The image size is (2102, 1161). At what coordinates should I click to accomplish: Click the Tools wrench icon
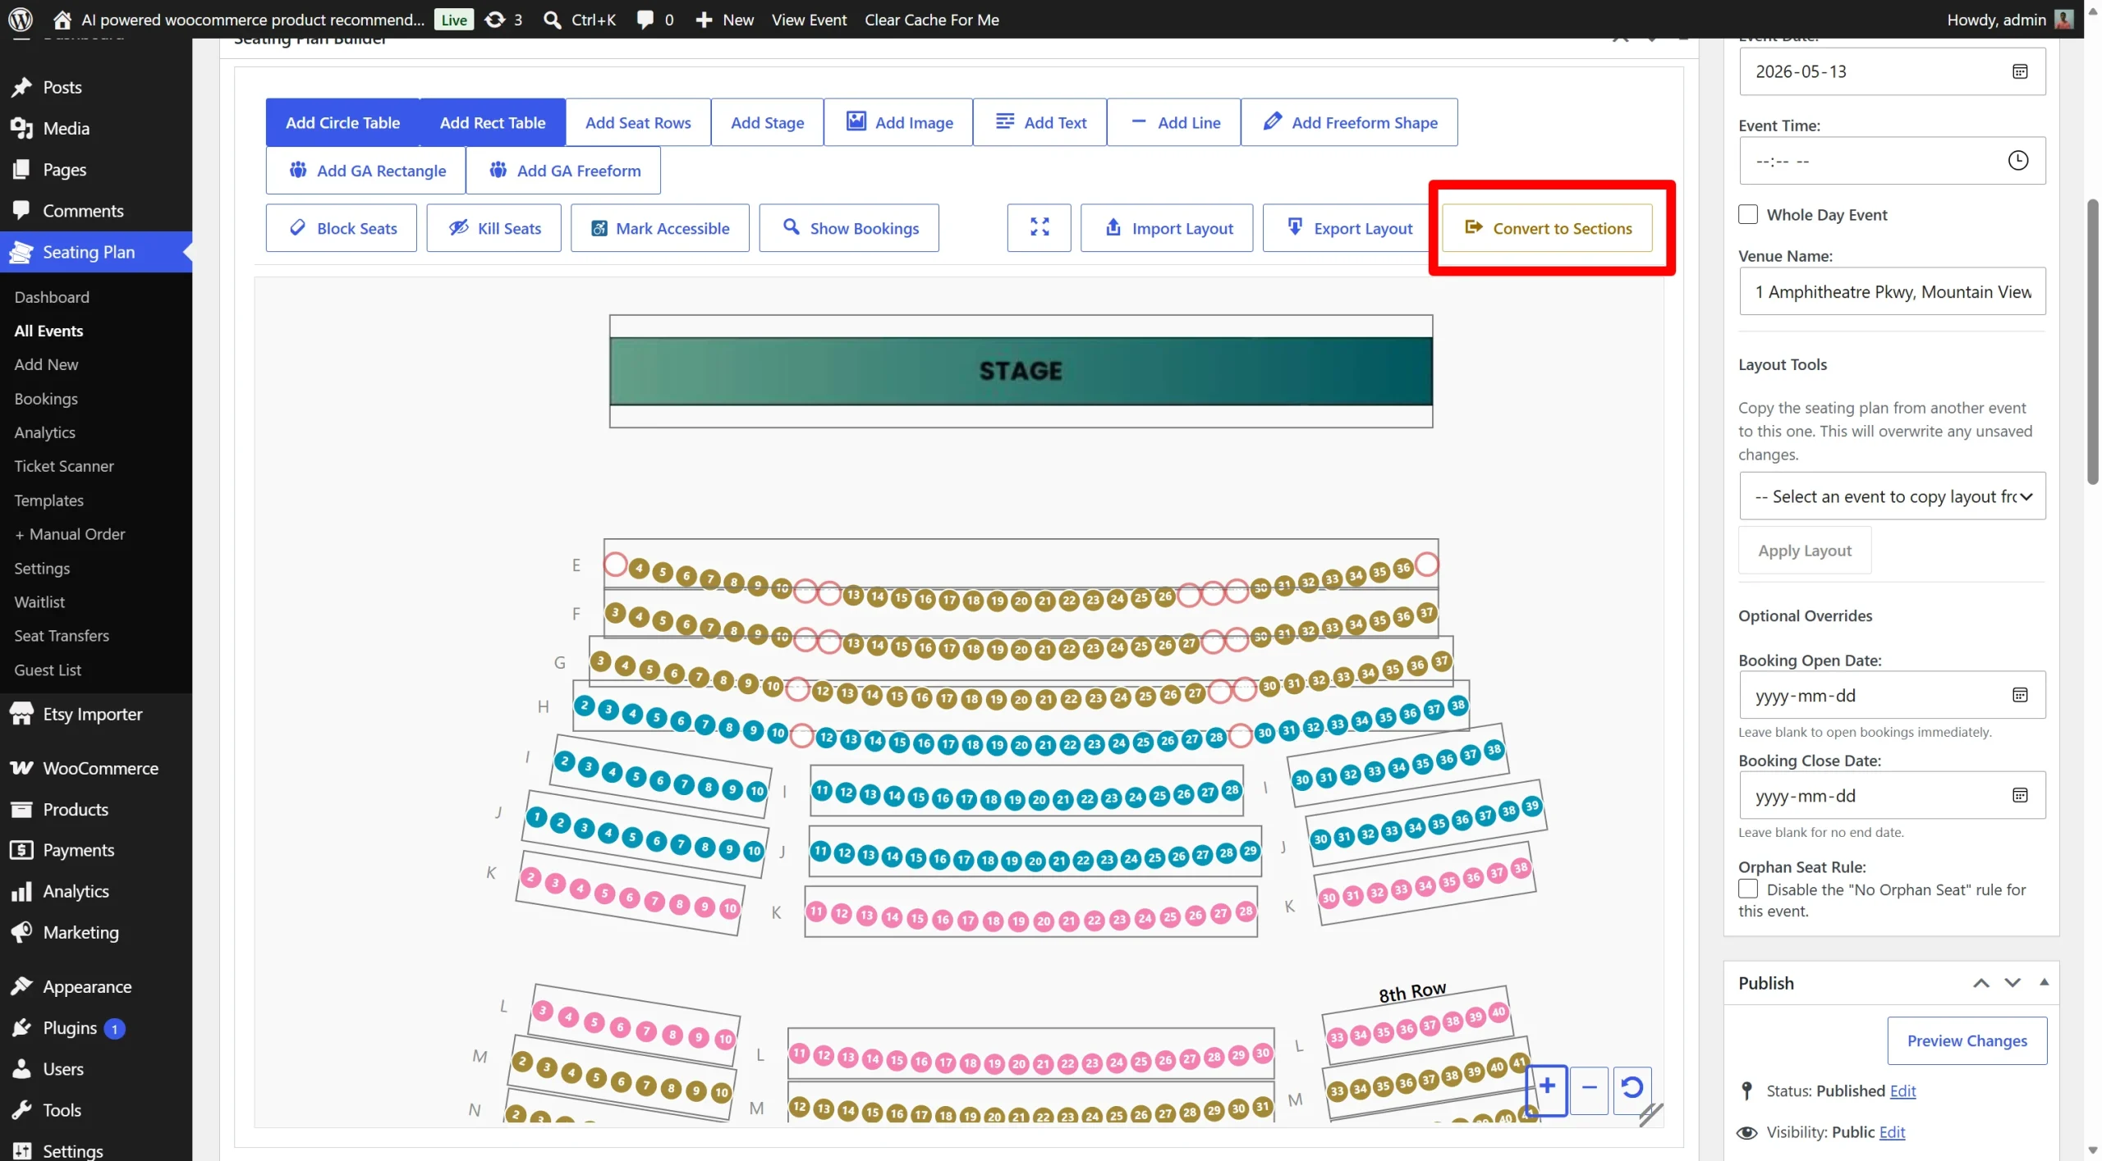21,1109
